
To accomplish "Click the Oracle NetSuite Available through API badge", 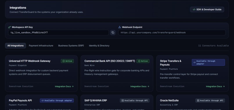I will point(210,101).
